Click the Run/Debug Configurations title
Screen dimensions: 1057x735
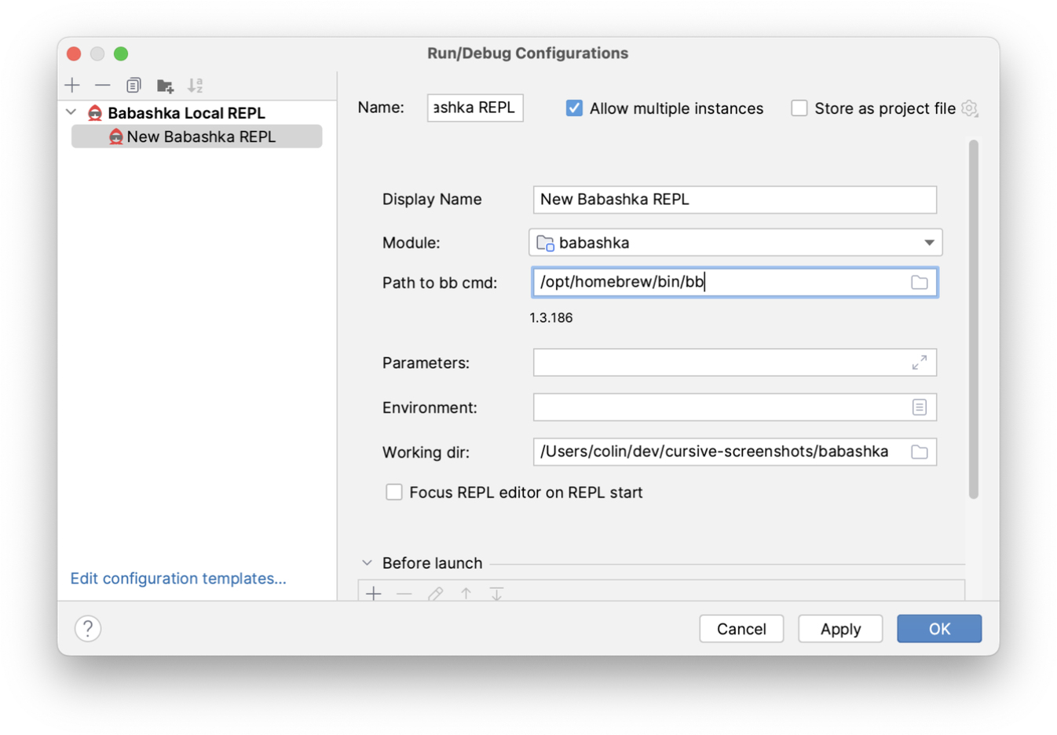click(x=528, y=53)
